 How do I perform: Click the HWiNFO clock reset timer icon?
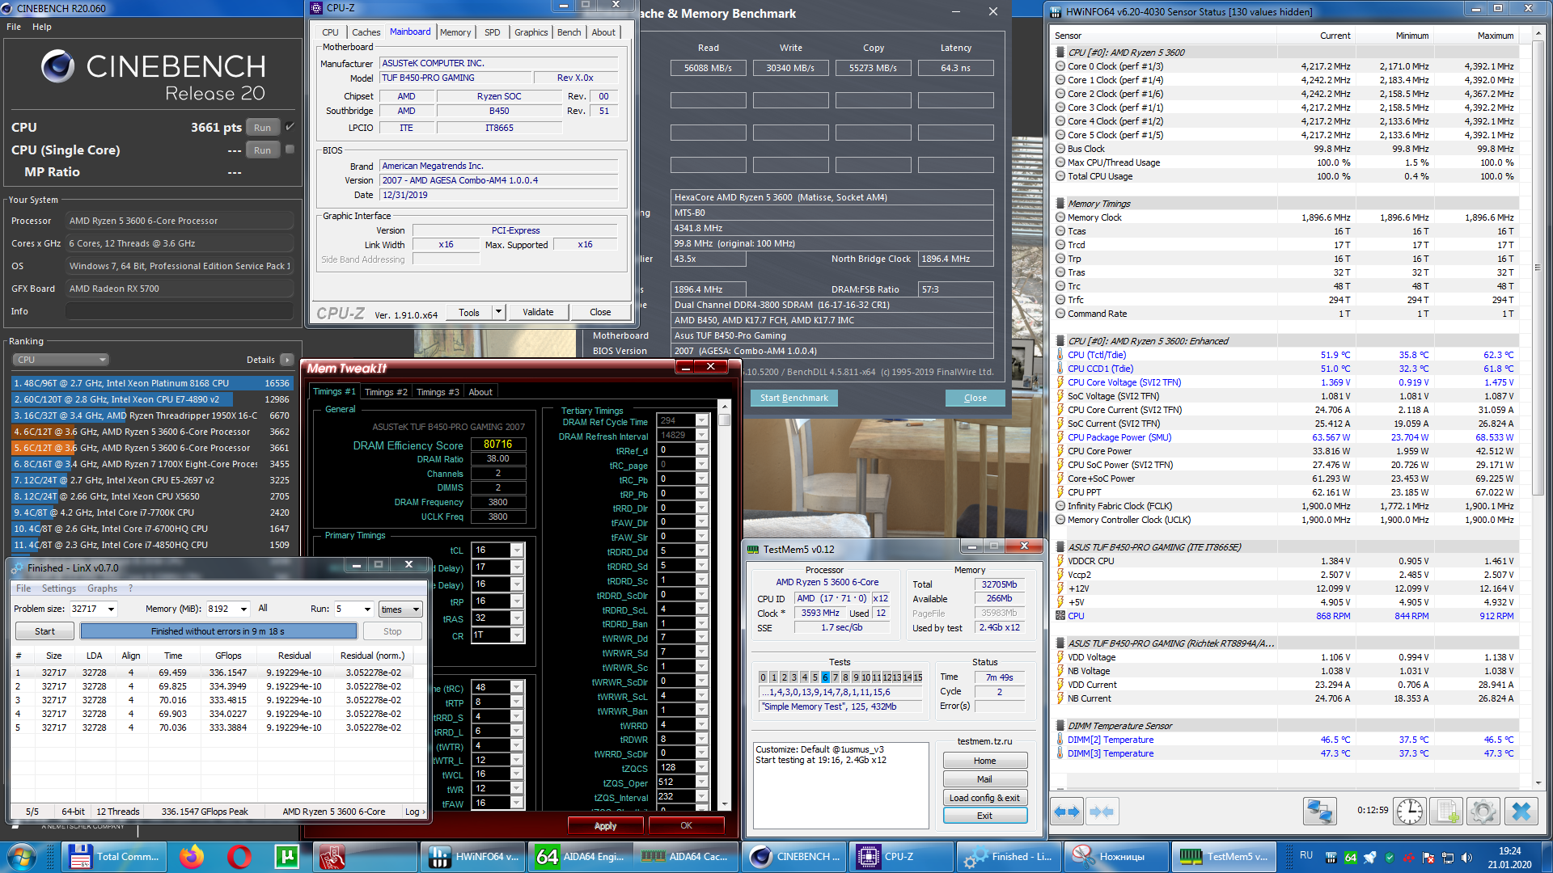pos(1410,812)
